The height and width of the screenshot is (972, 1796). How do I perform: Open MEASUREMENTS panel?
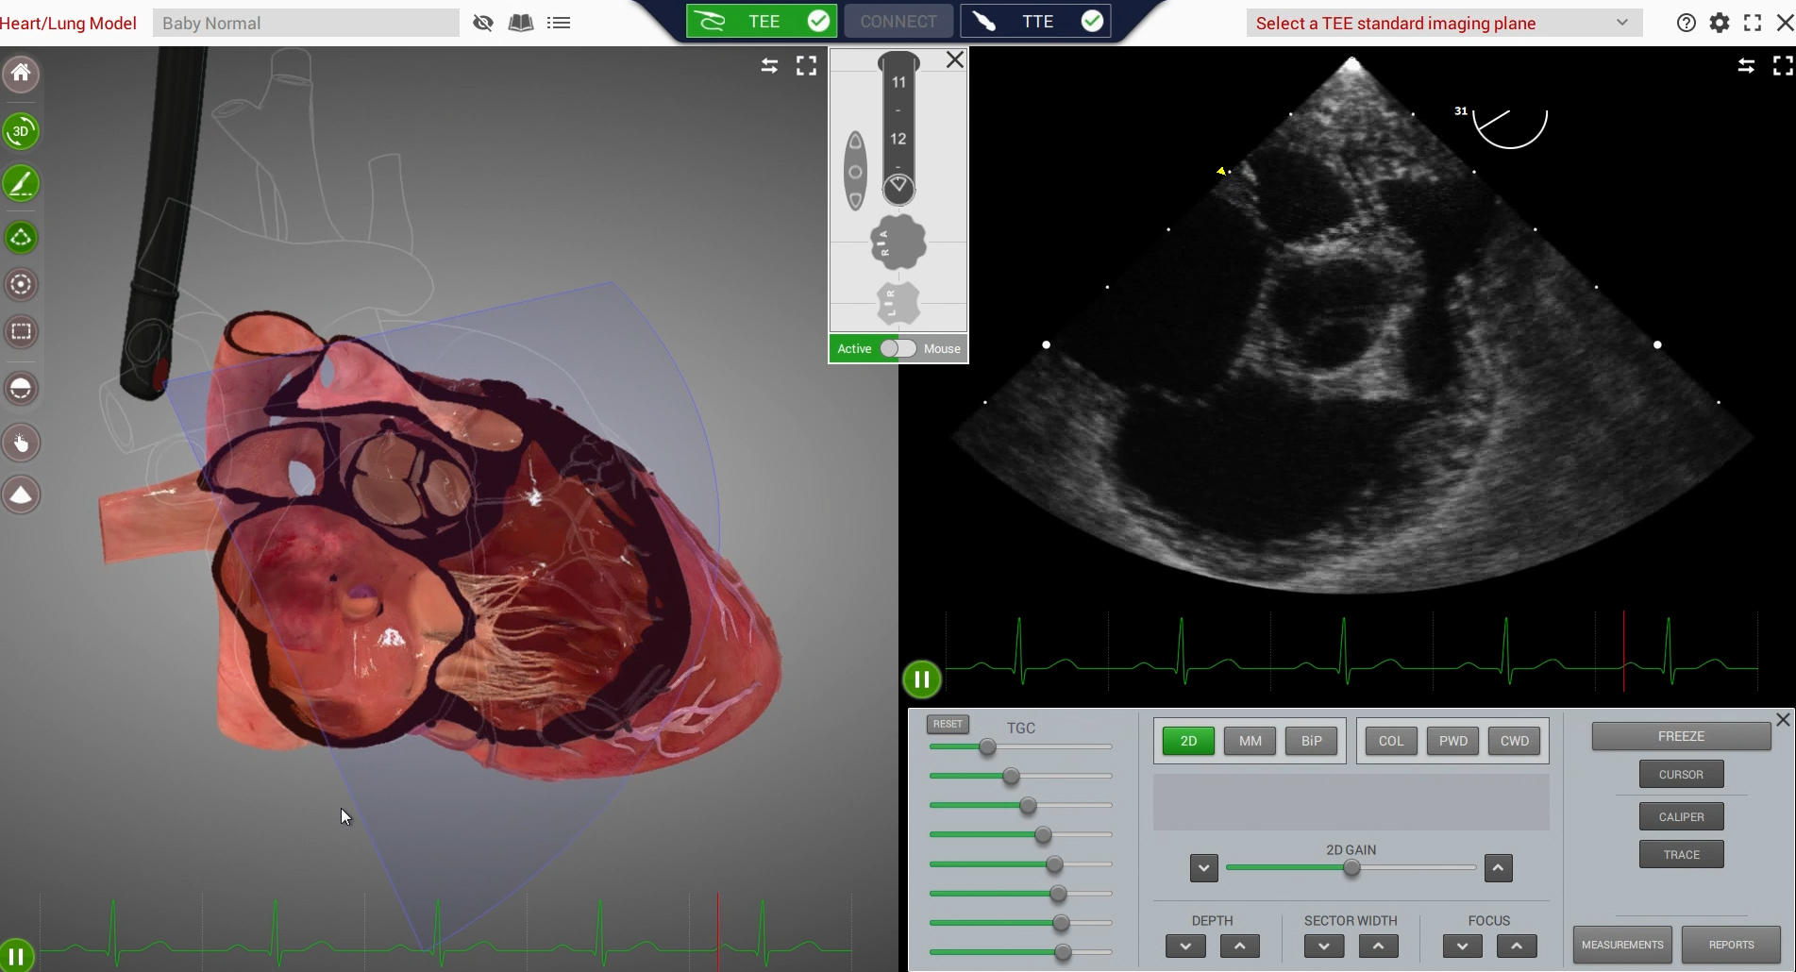pos(1622,945)
